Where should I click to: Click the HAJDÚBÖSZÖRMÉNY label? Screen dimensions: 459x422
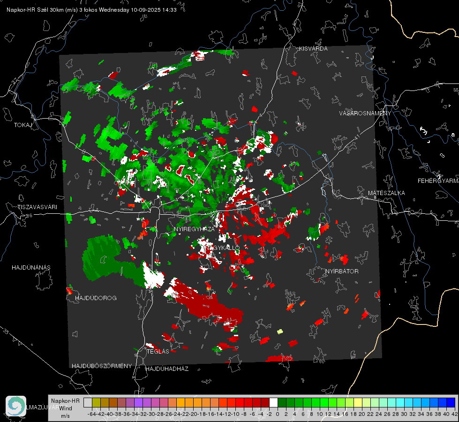tap(102, 366)
